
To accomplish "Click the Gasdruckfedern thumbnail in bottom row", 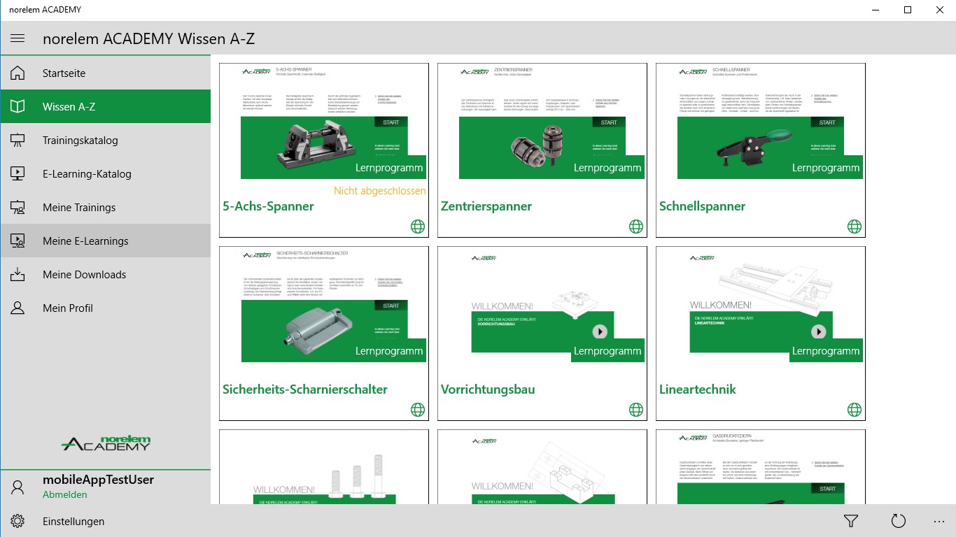I will coord(761,468).
